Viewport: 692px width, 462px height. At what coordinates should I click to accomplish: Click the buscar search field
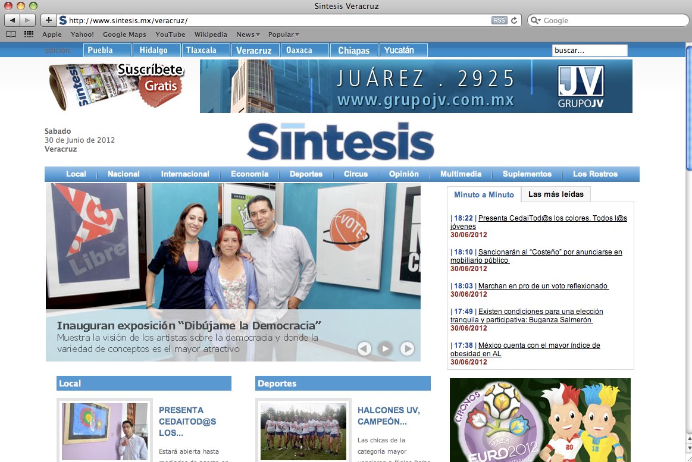pyautogui.click(x=589, y=51)
